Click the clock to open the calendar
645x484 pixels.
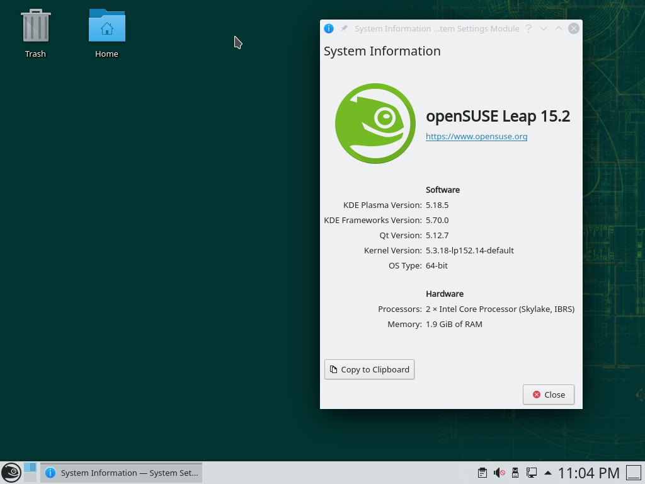(589, 473)
